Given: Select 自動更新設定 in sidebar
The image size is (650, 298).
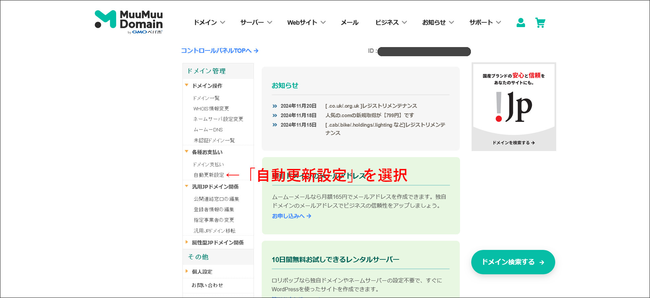Looking at the screenshot, I should [x=209, y=175].
